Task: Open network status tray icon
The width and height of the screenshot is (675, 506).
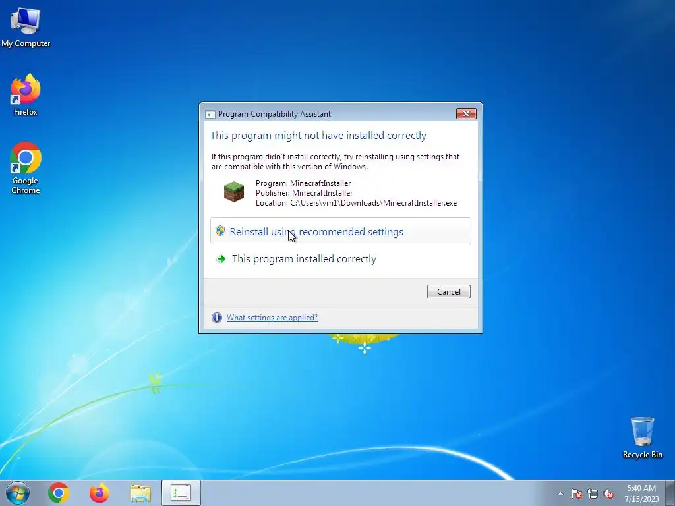Action: (593, 493)
